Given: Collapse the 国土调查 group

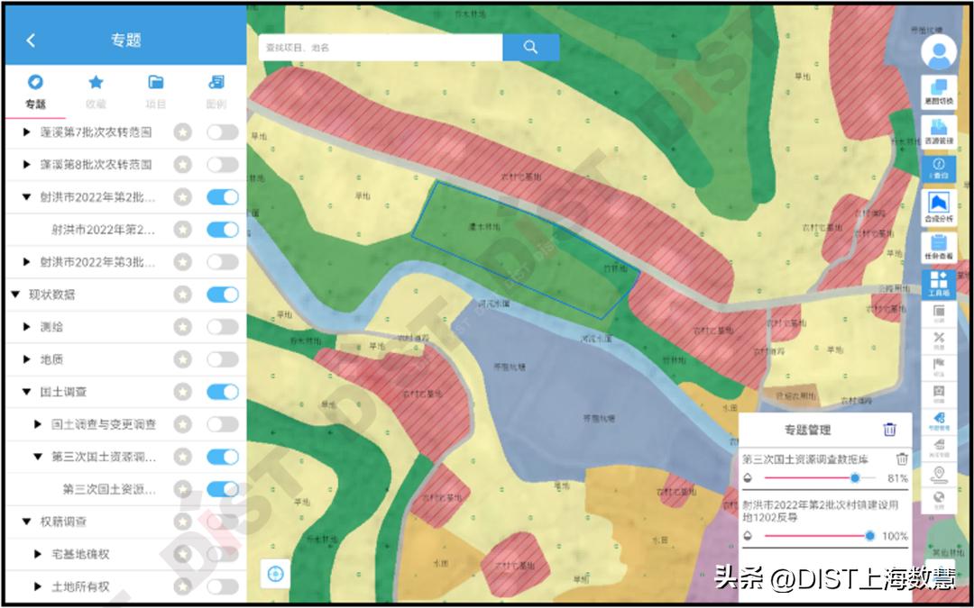Looking at the screenshot, I should pyautogui.click(x=27, y=392).
